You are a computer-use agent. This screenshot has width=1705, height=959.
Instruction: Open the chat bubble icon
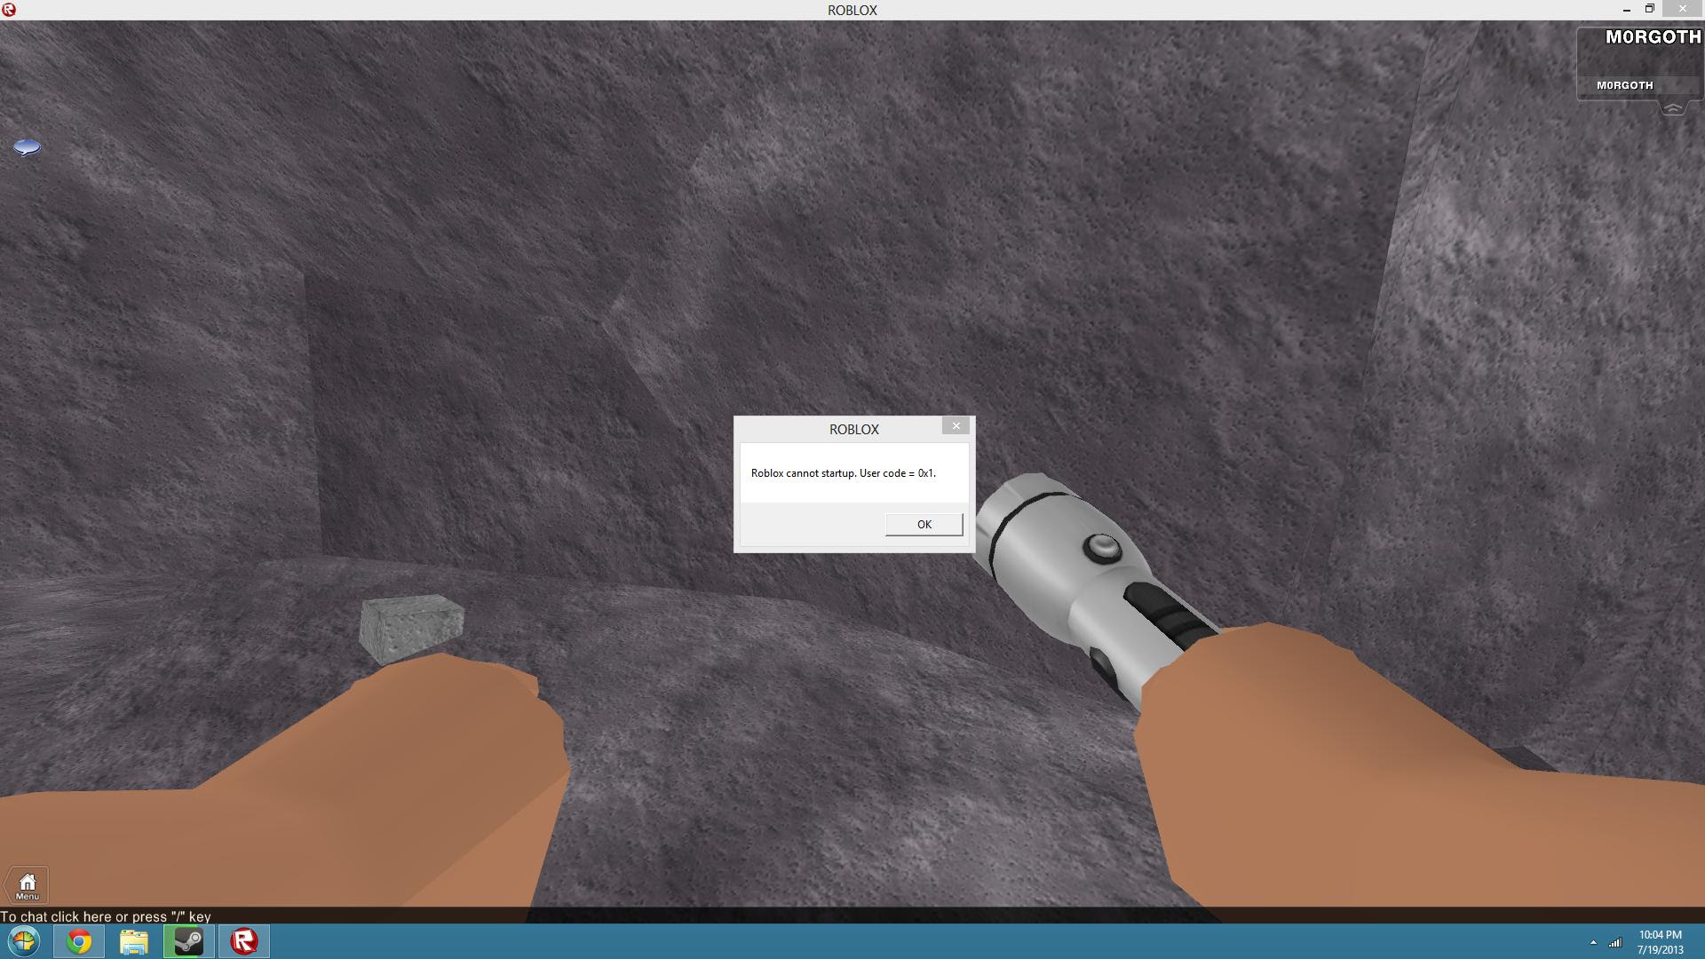click(x=27, y=147)
